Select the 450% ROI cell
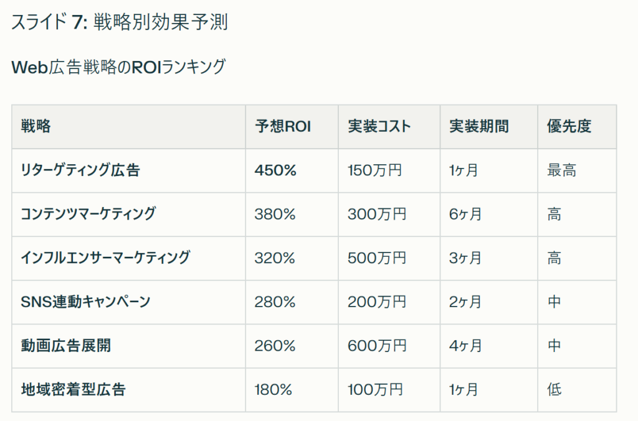Viewport: 638px width, 421px height. pyautogui.click(x=275, y=170)
